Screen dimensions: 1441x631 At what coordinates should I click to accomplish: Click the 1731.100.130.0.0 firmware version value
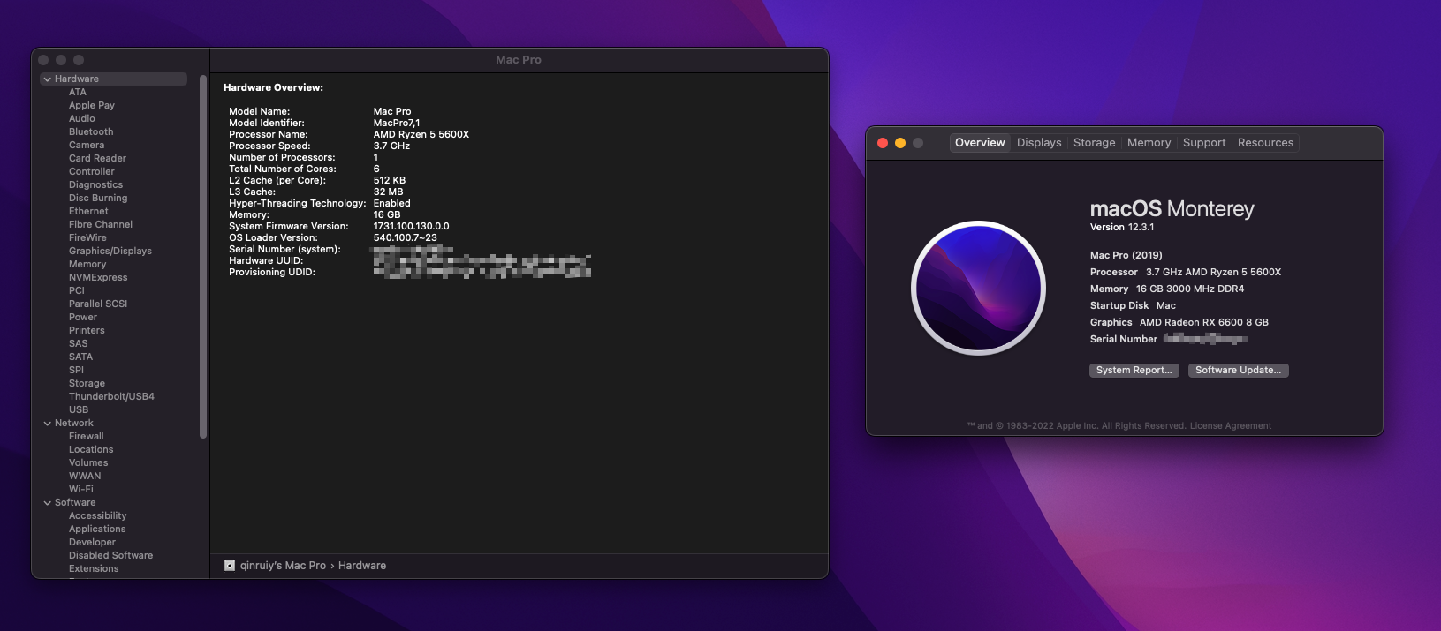click(411, 227)
